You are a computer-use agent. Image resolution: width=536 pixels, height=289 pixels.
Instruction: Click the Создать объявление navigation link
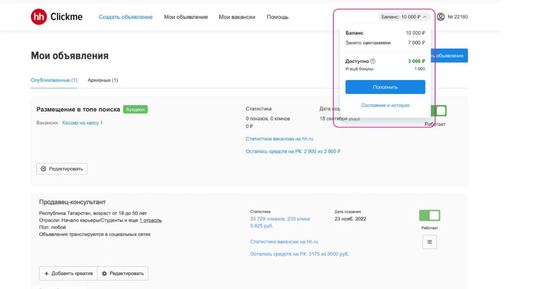coord(126,17)
